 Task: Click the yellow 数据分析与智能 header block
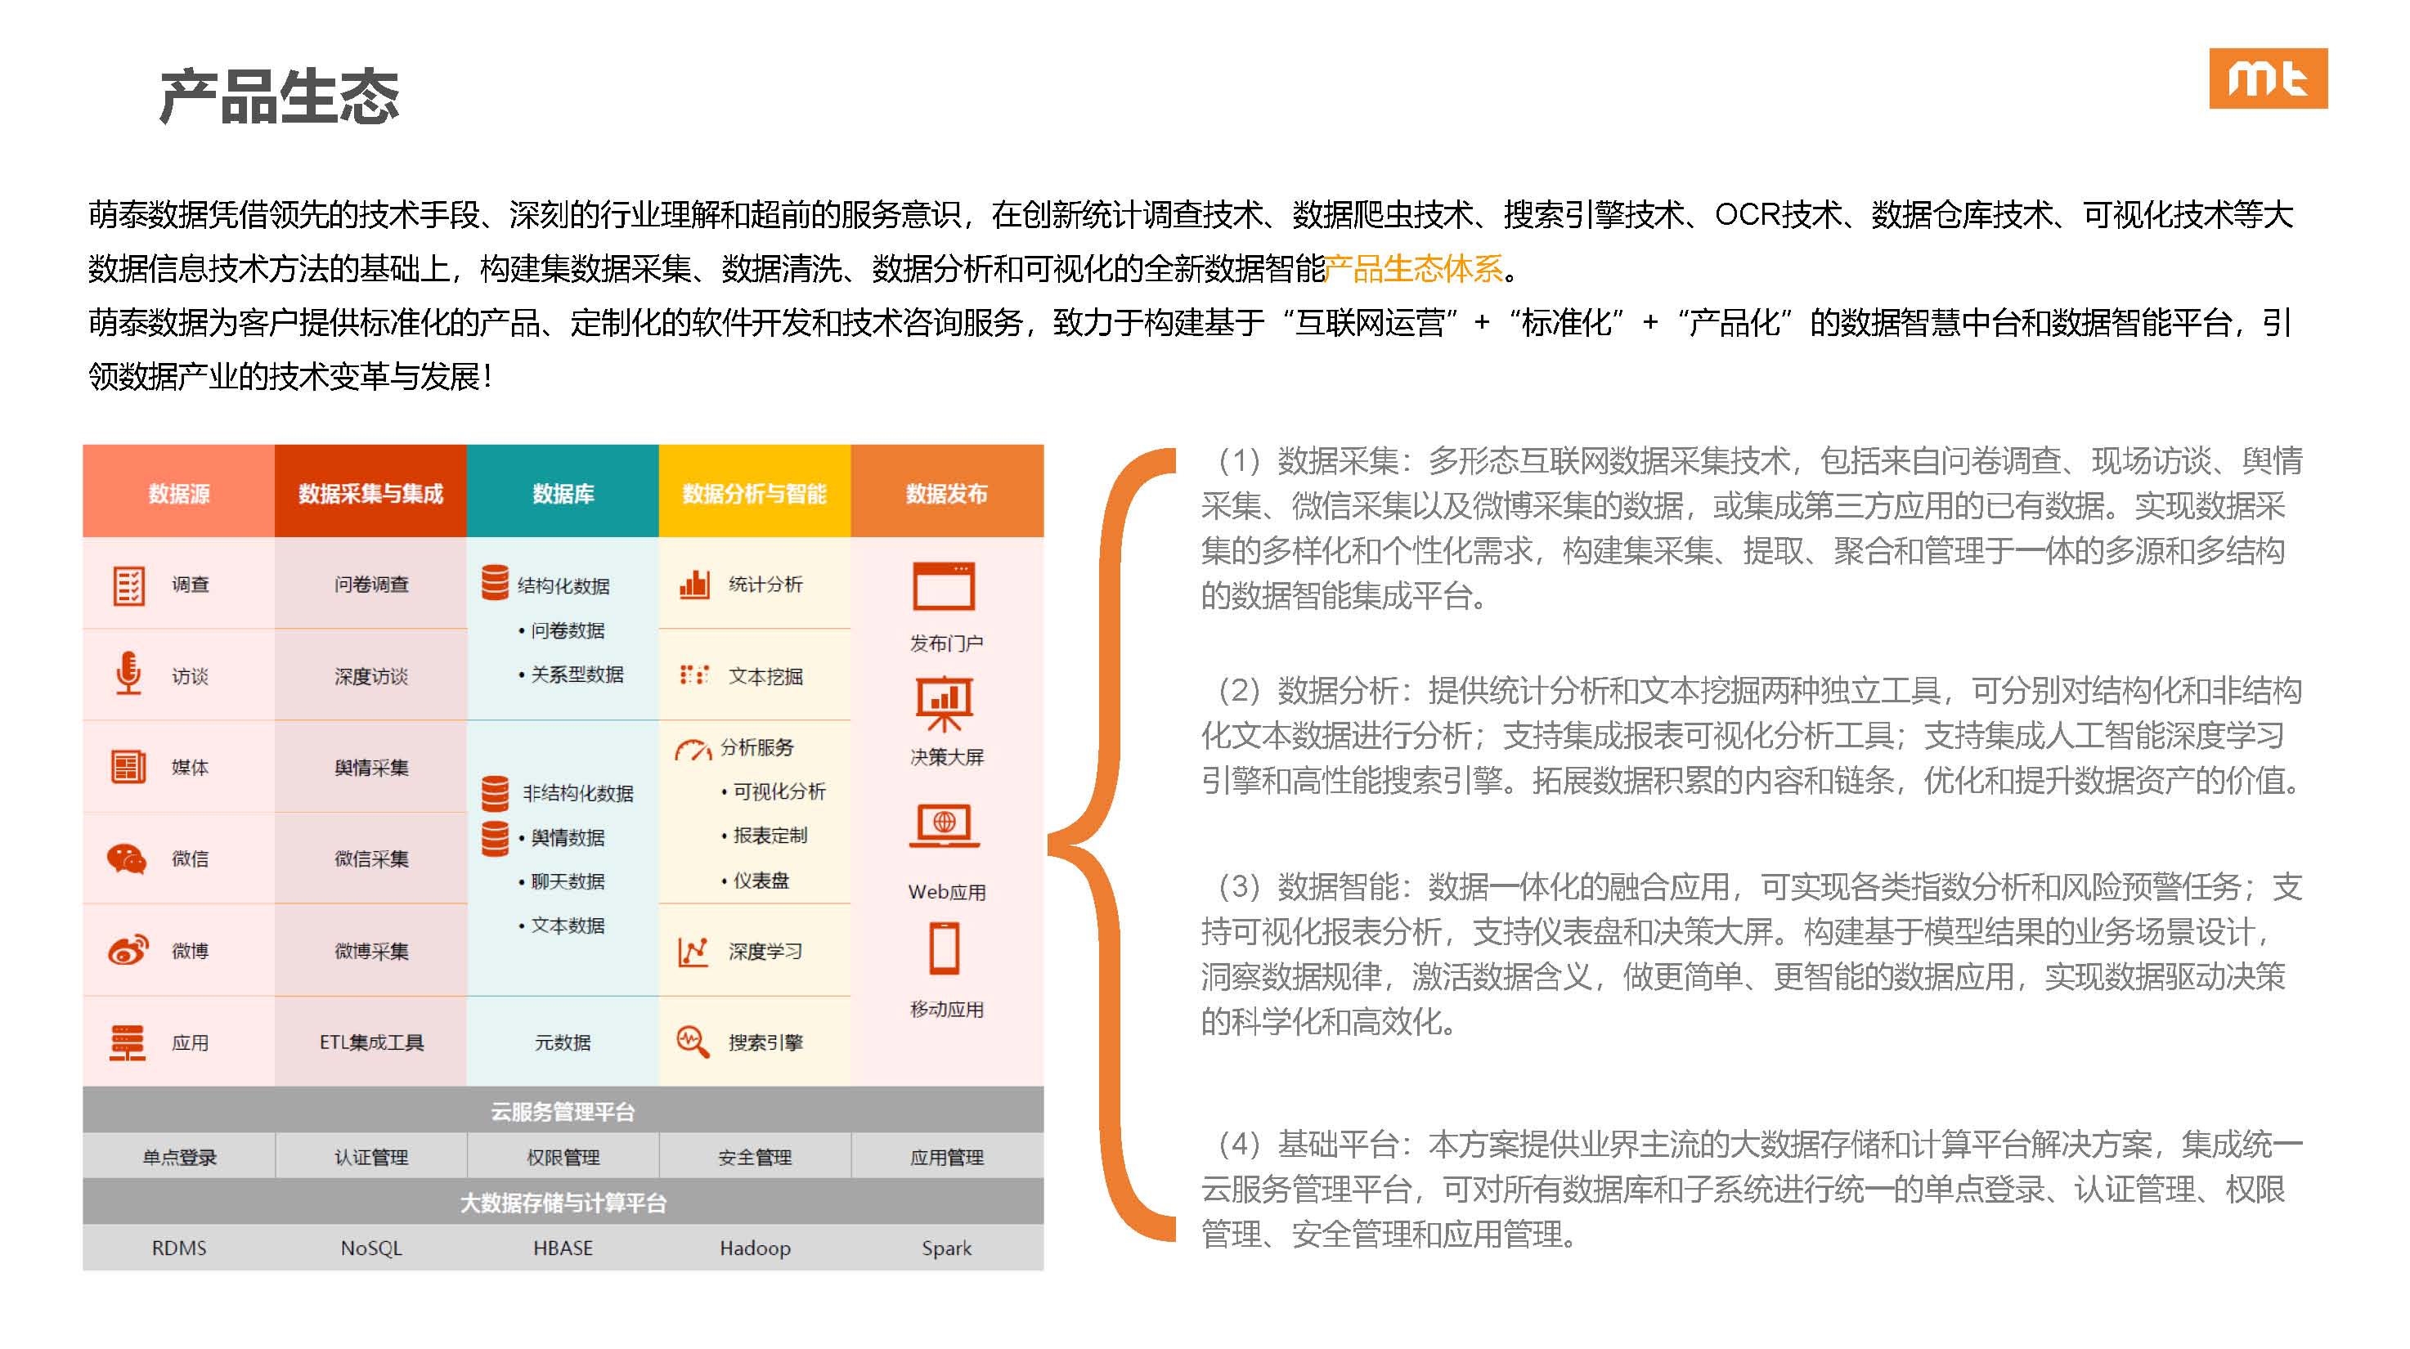tap(754, 493)
